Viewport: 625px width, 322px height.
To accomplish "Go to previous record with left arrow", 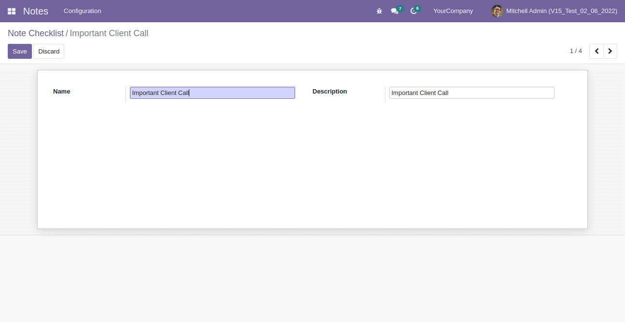I will tap(597, 51).
